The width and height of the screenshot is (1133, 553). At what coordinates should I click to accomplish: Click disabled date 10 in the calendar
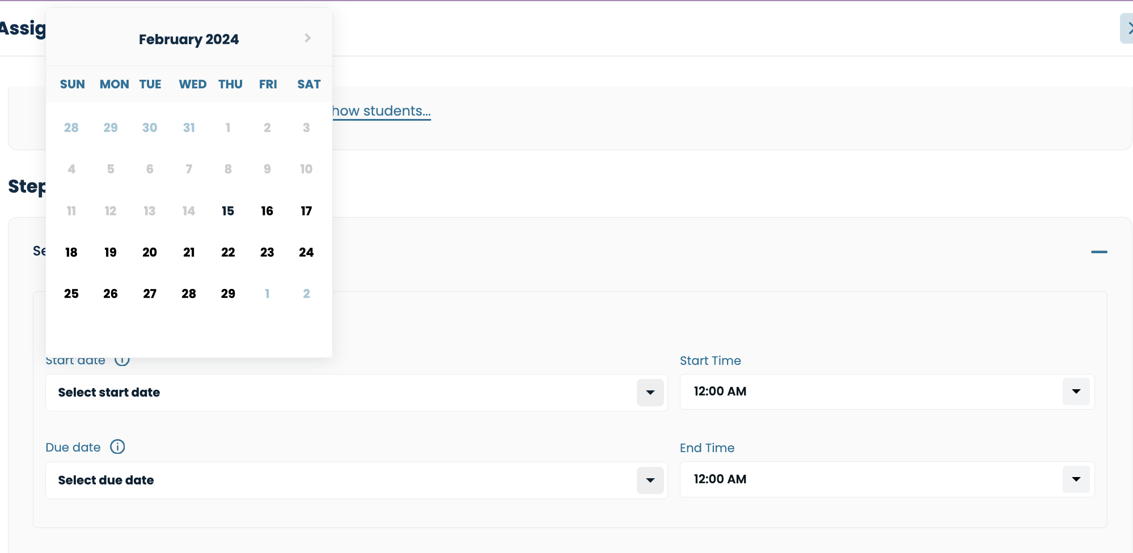pos(306,169)
